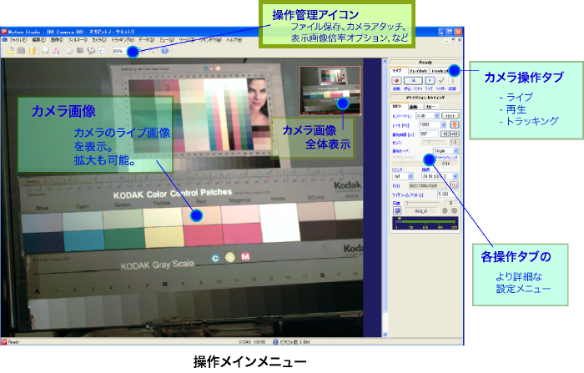Viewport: 584px width, 373px height.
Task: Select the 録画 settings tab
Action: point(415,107)
